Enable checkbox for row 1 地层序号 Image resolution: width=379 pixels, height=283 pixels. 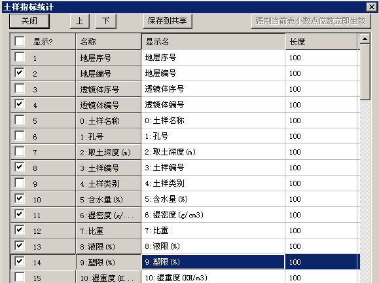[x=20, y=57]
